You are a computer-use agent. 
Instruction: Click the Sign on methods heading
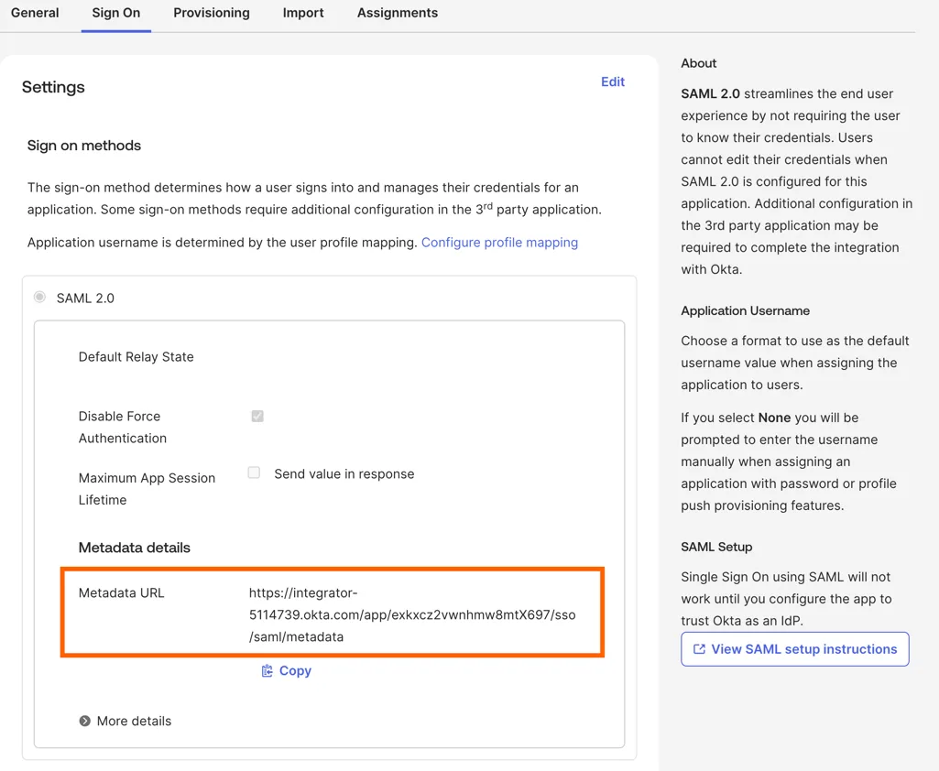[x=84, y=146]
